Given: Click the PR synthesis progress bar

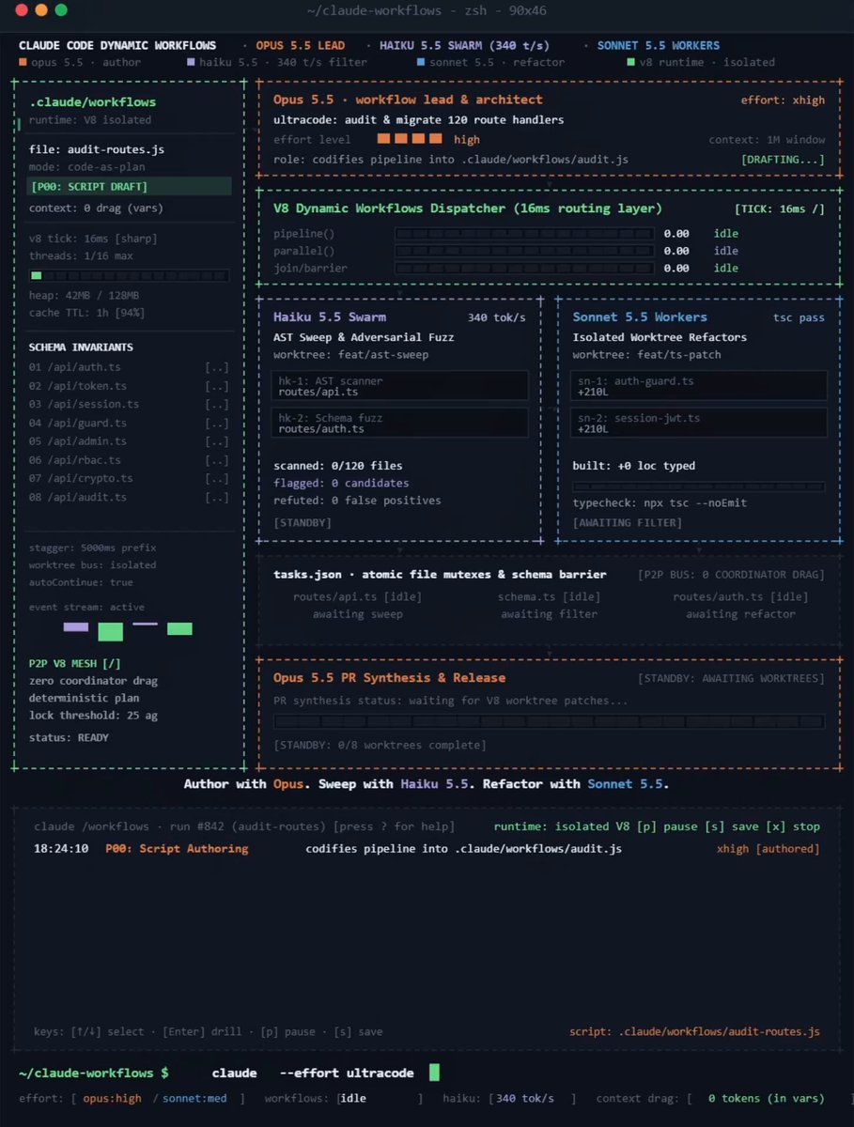Looking at the screenshot, I should pyautogui.click(x=549, y=721).
